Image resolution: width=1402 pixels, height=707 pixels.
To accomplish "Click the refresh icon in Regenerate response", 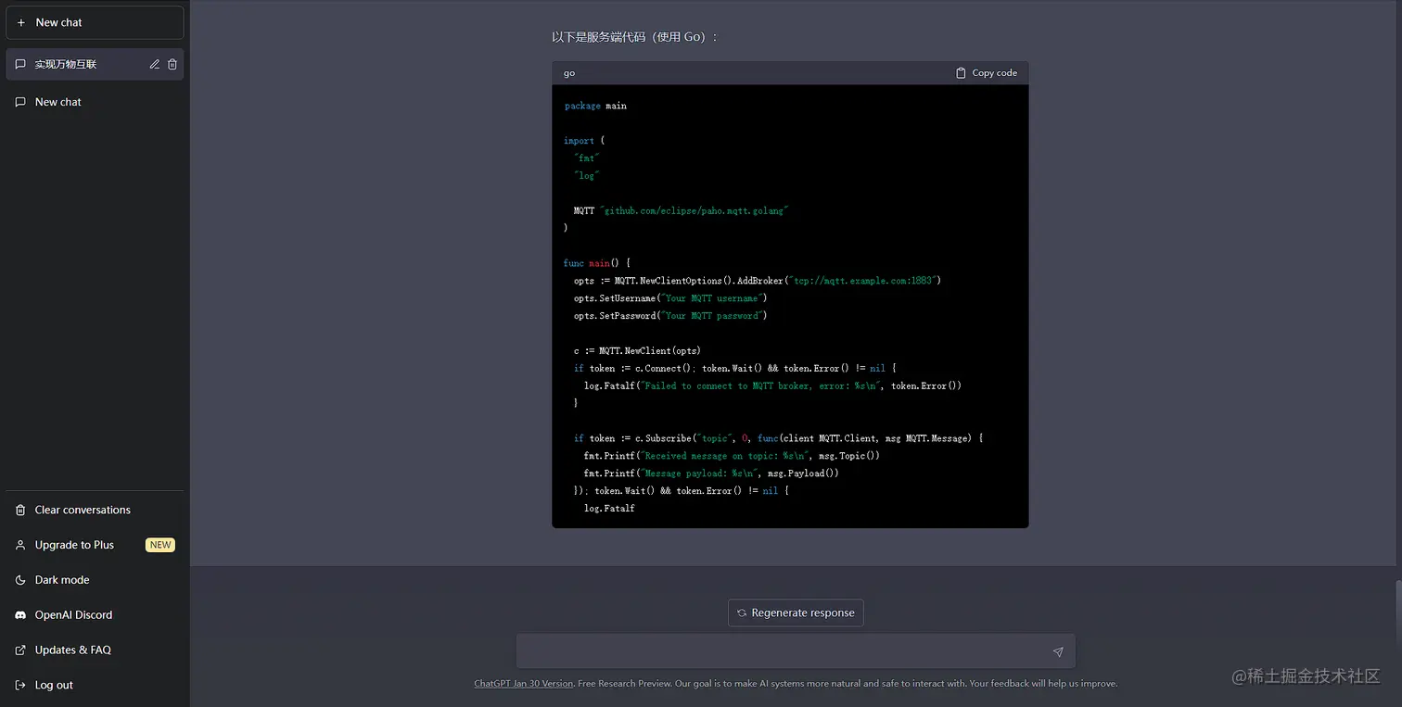I will point(742,613).
